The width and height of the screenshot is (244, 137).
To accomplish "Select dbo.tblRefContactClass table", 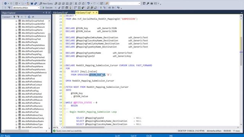I will (32, 127).
